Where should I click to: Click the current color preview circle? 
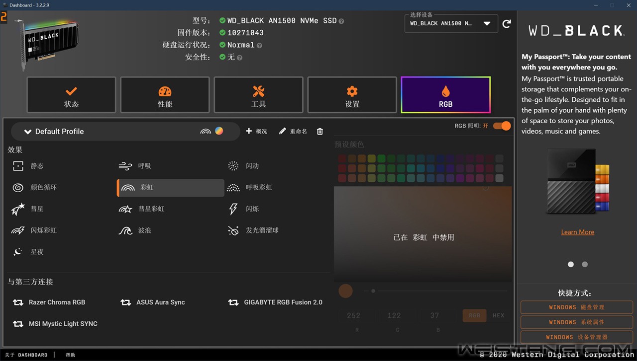(x=345, y=291)
